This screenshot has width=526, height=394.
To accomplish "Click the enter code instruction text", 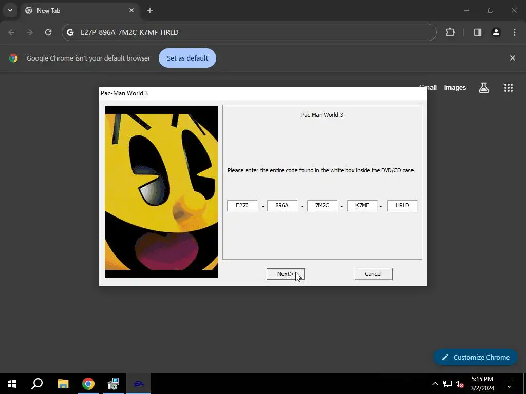I will pyautogui.click(x=322, y=170).
